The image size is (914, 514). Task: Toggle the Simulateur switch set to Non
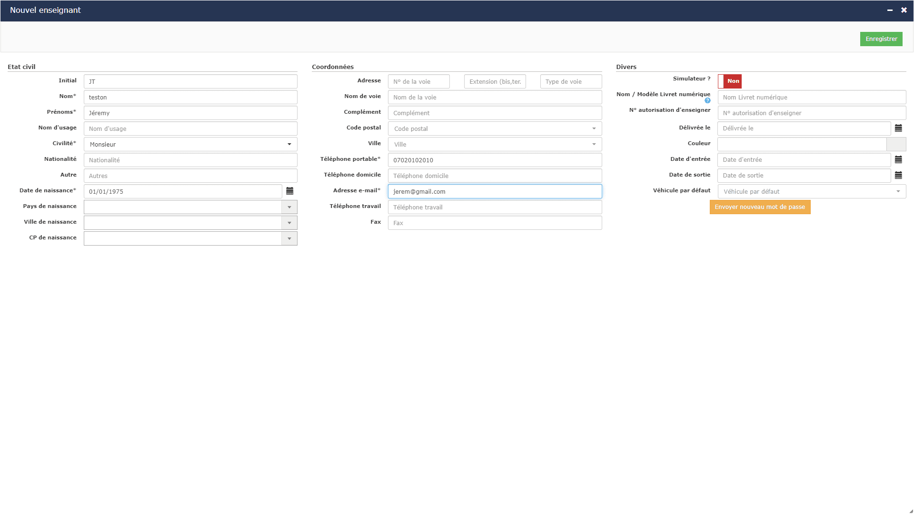pos(730,81)
